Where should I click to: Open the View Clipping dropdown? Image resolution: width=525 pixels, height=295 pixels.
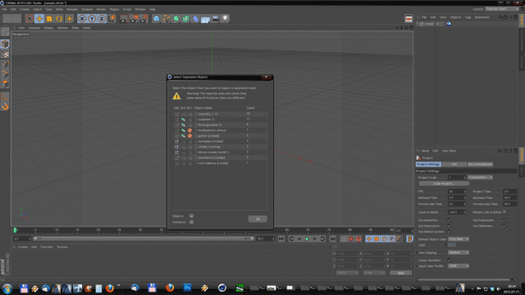459,252
